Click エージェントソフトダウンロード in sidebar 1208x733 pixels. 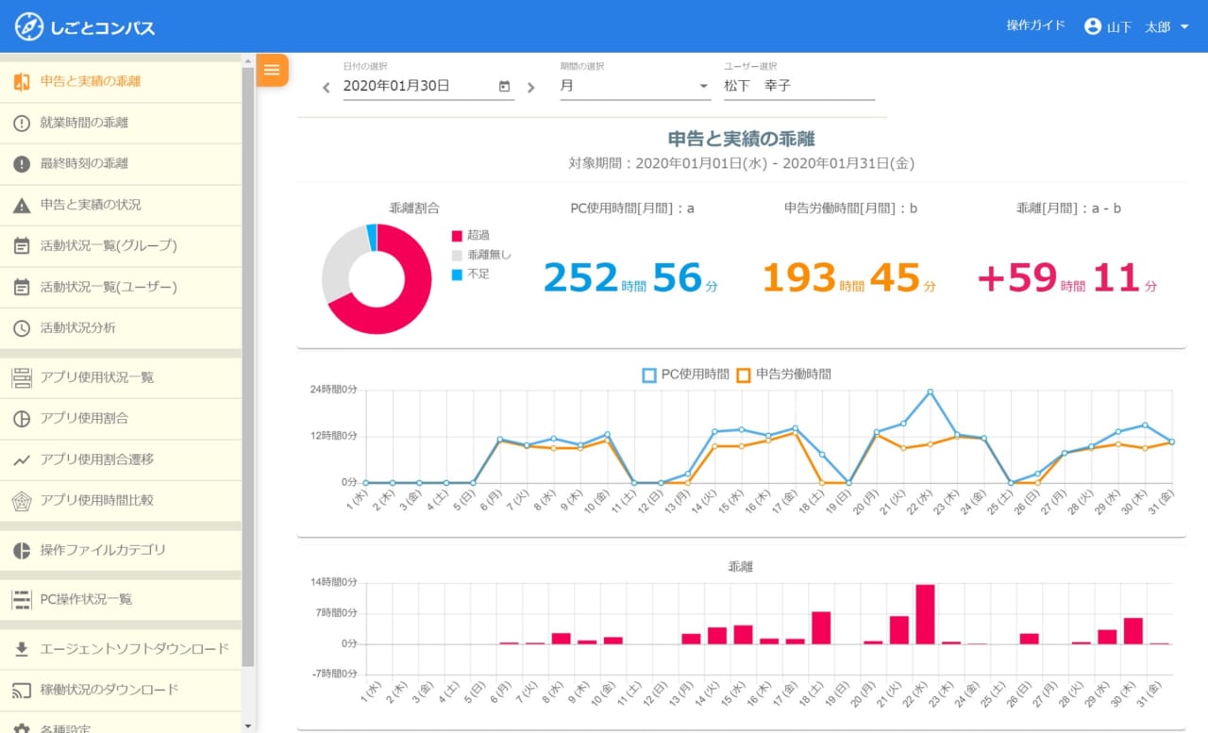121,649
